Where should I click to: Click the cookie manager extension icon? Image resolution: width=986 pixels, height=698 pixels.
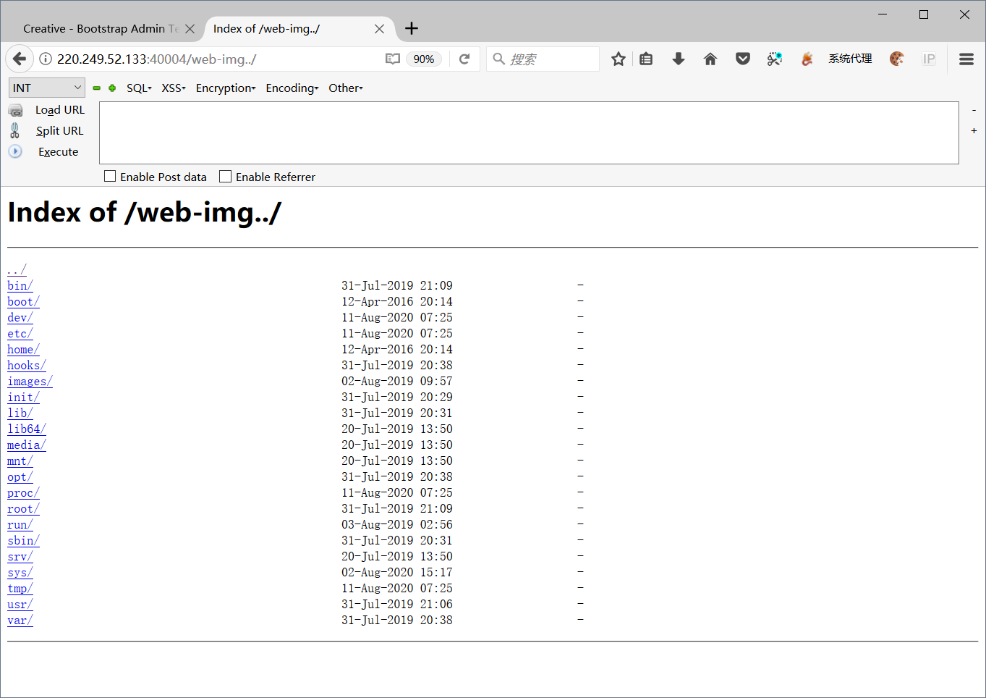[x=897, y=59]
